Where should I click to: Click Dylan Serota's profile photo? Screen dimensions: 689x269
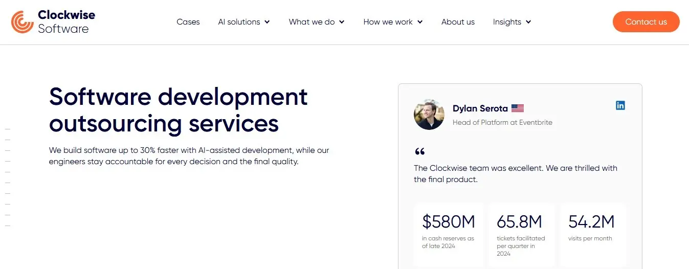click(429, 115)
